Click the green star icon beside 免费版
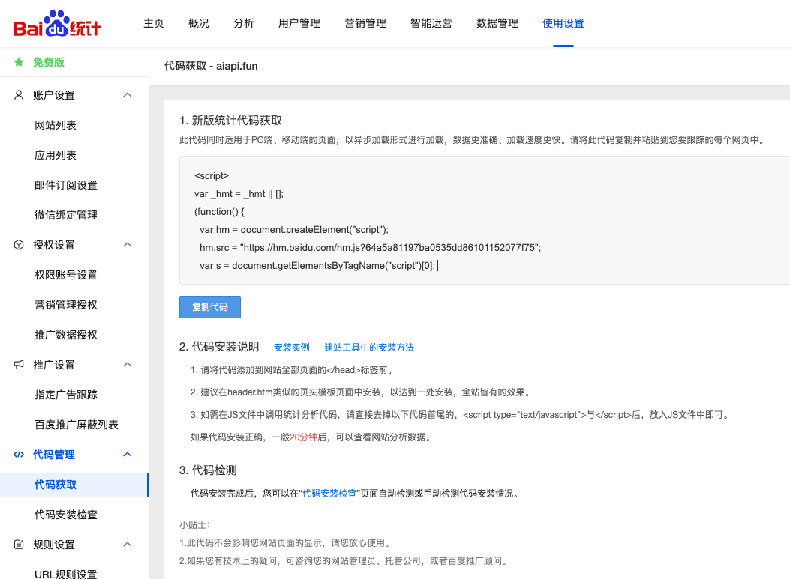This screenshot has width=790, height=579. coord(19,62)
